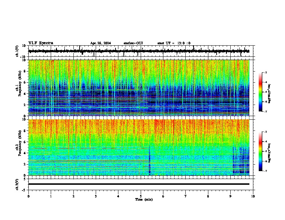Click the thick black ch.3(V) trace line

[x=139, y=184]
